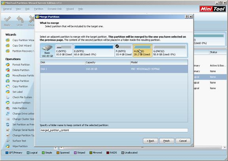Click the Wipe Partition icon
The width and height of the screenshot is (228, 161).
8,146
